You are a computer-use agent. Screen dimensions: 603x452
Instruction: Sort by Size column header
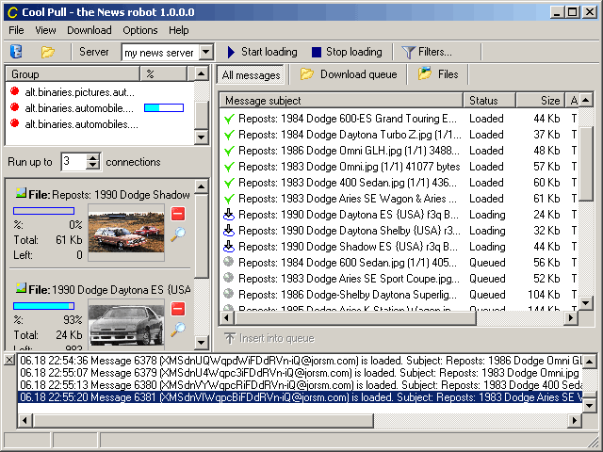[540, 101]
